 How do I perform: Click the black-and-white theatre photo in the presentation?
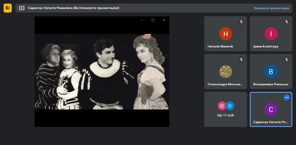pyautogui.click(x=102, y=72)
